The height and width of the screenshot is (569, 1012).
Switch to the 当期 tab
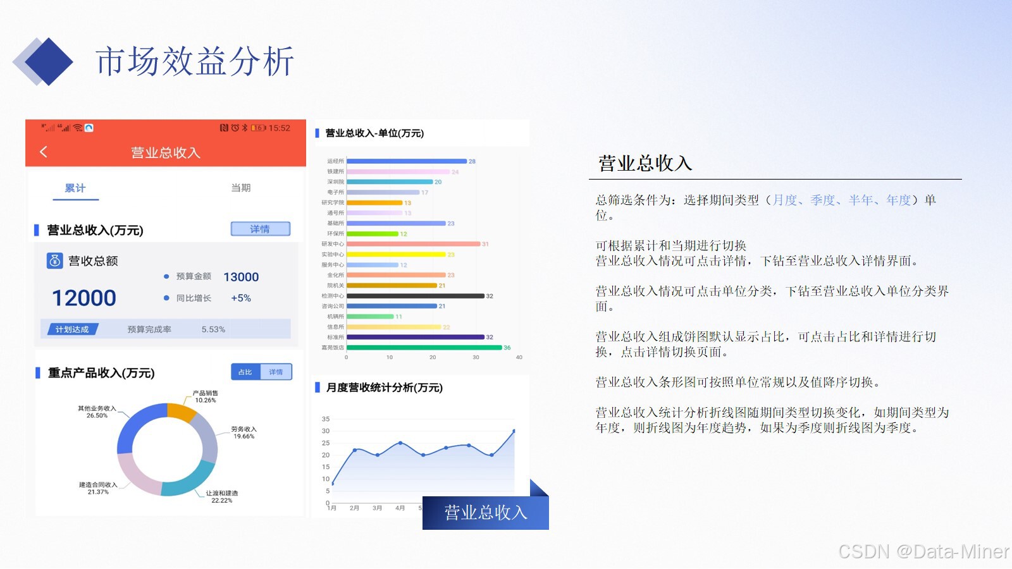241,188
